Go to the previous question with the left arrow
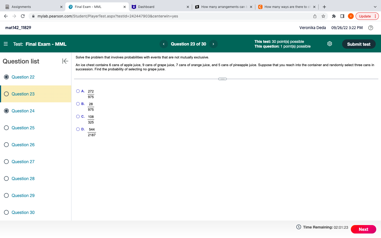381x238 pixels. click(x=164, y=44)
